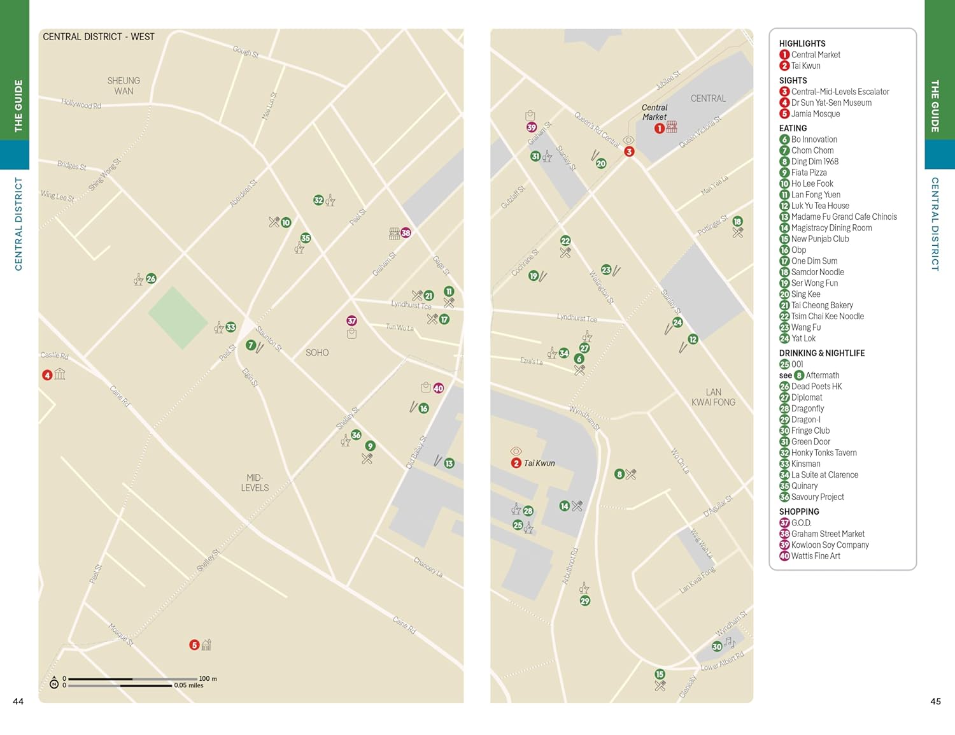Select Graham Street Market marker 38
Viewport: 955px width, 735px height.
tap(406, 233)
